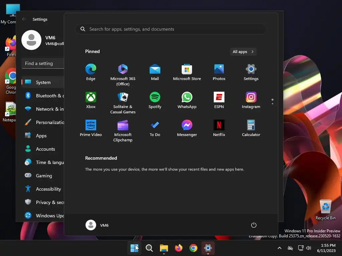The height and width of the screenshot is (256, 342).
Task: Launch the Xbox app
Action: [x=91, y=100]
